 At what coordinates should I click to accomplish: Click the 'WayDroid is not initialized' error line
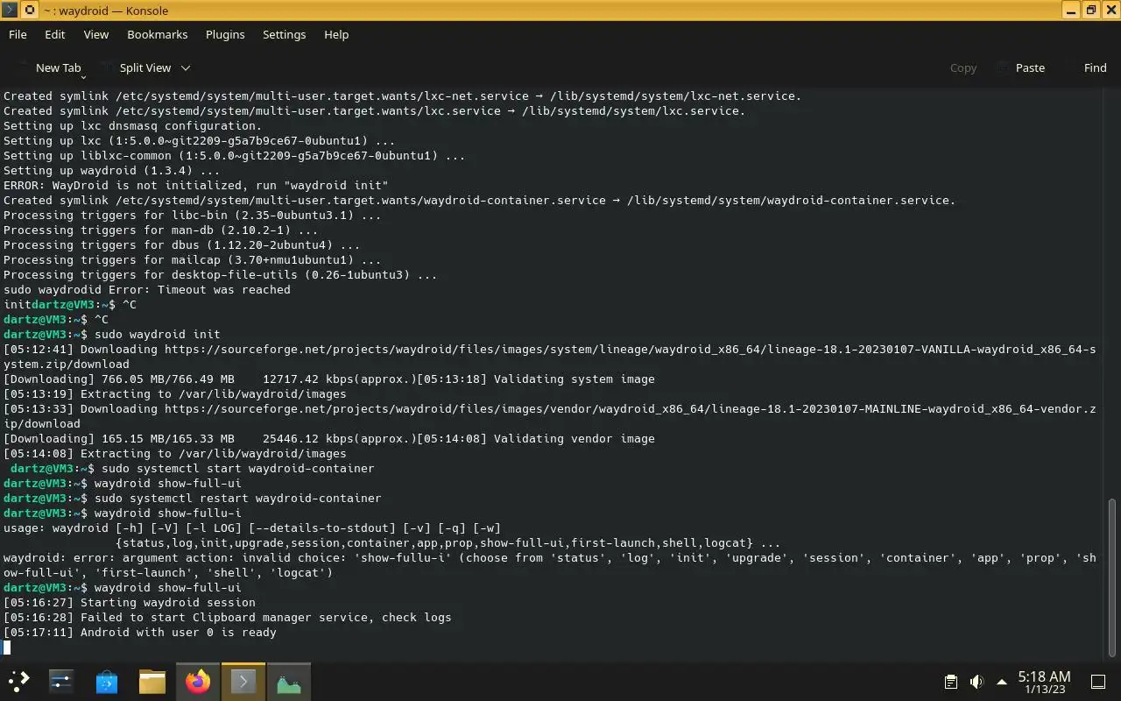(196, 185)
